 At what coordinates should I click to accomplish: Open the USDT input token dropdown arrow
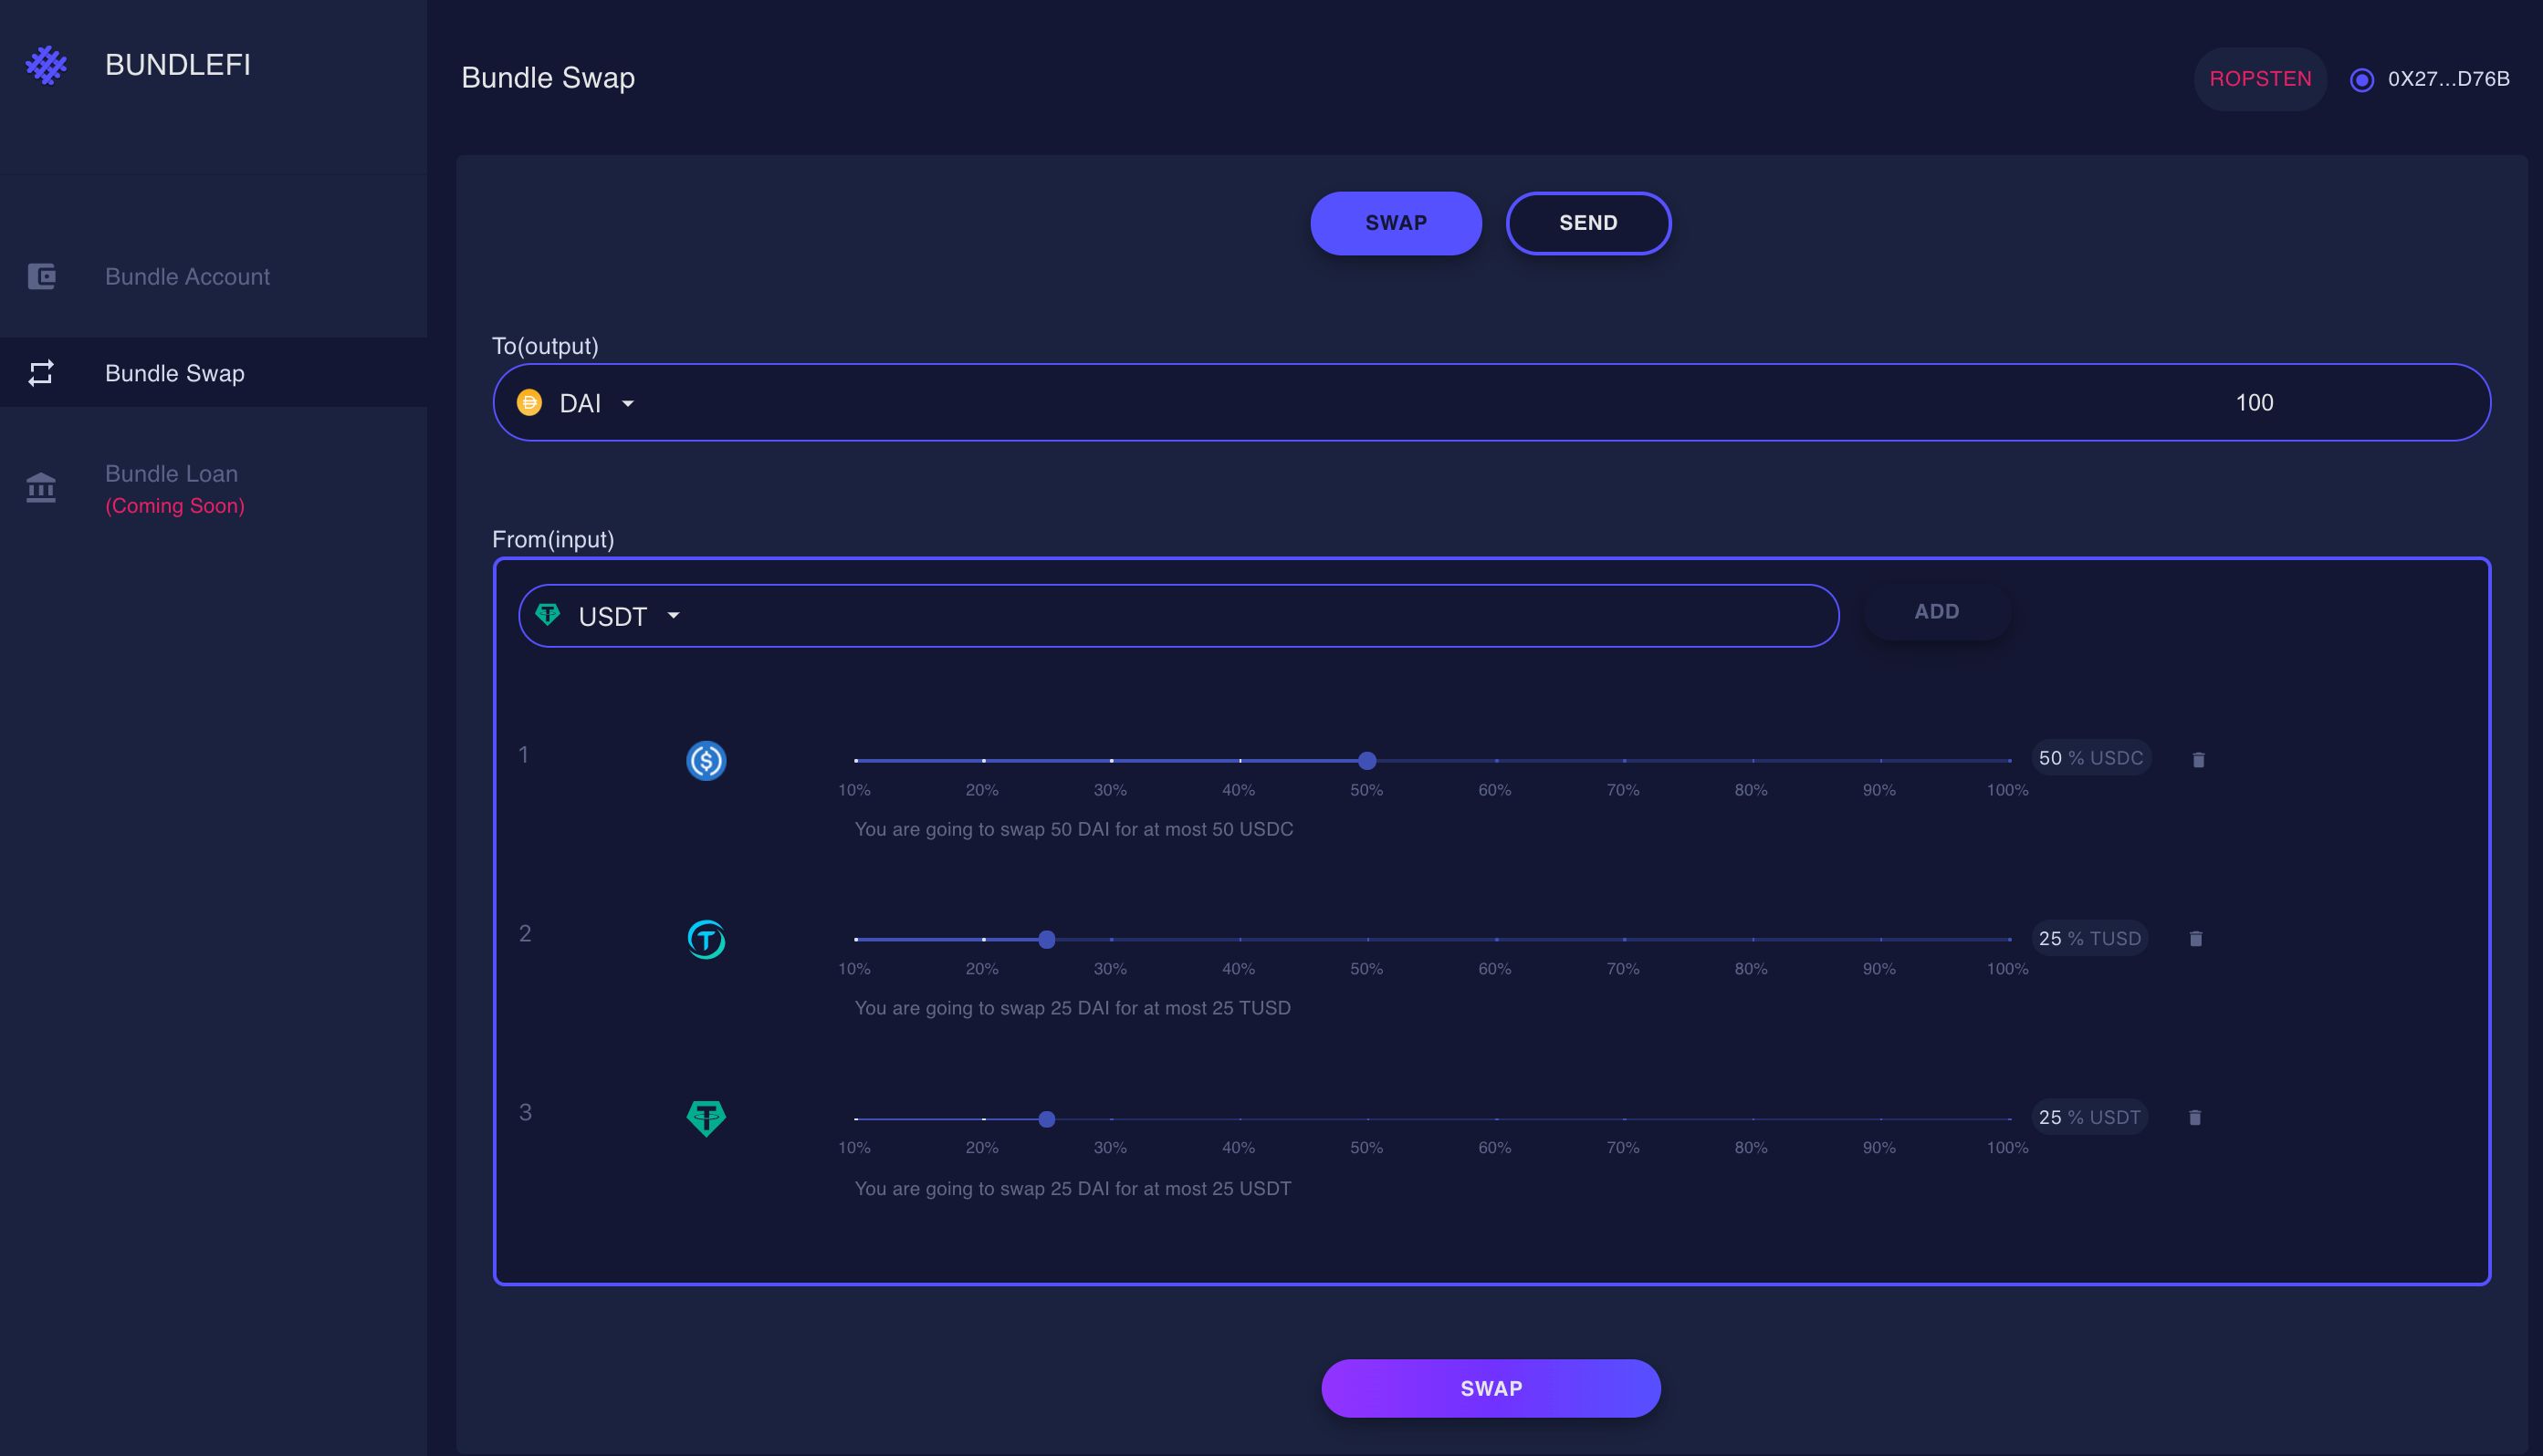click(674, 615)
